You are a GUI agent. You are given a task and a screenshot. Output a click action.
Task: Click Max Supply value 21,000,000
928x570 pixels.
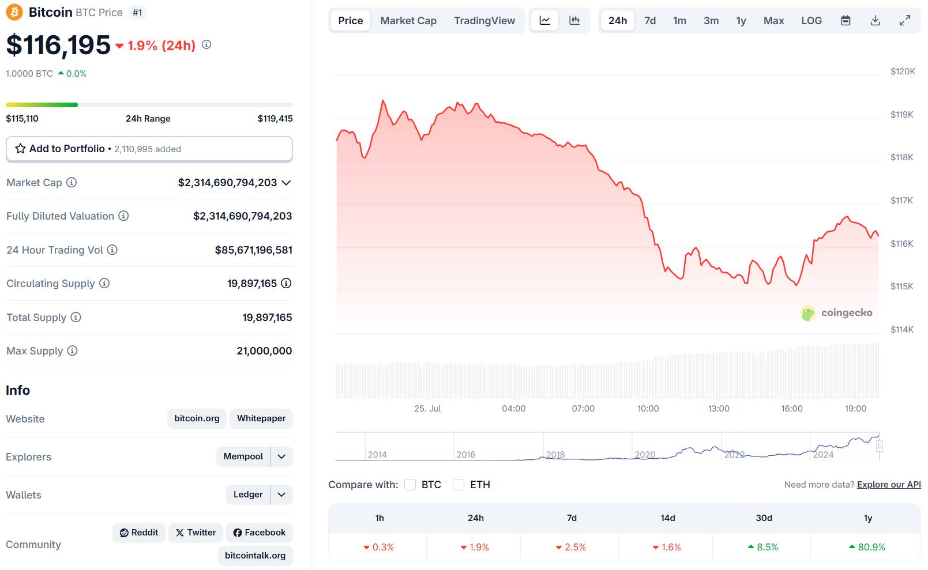(x=264, y=351)
